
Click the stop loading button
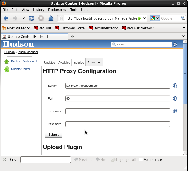[41, 18]
